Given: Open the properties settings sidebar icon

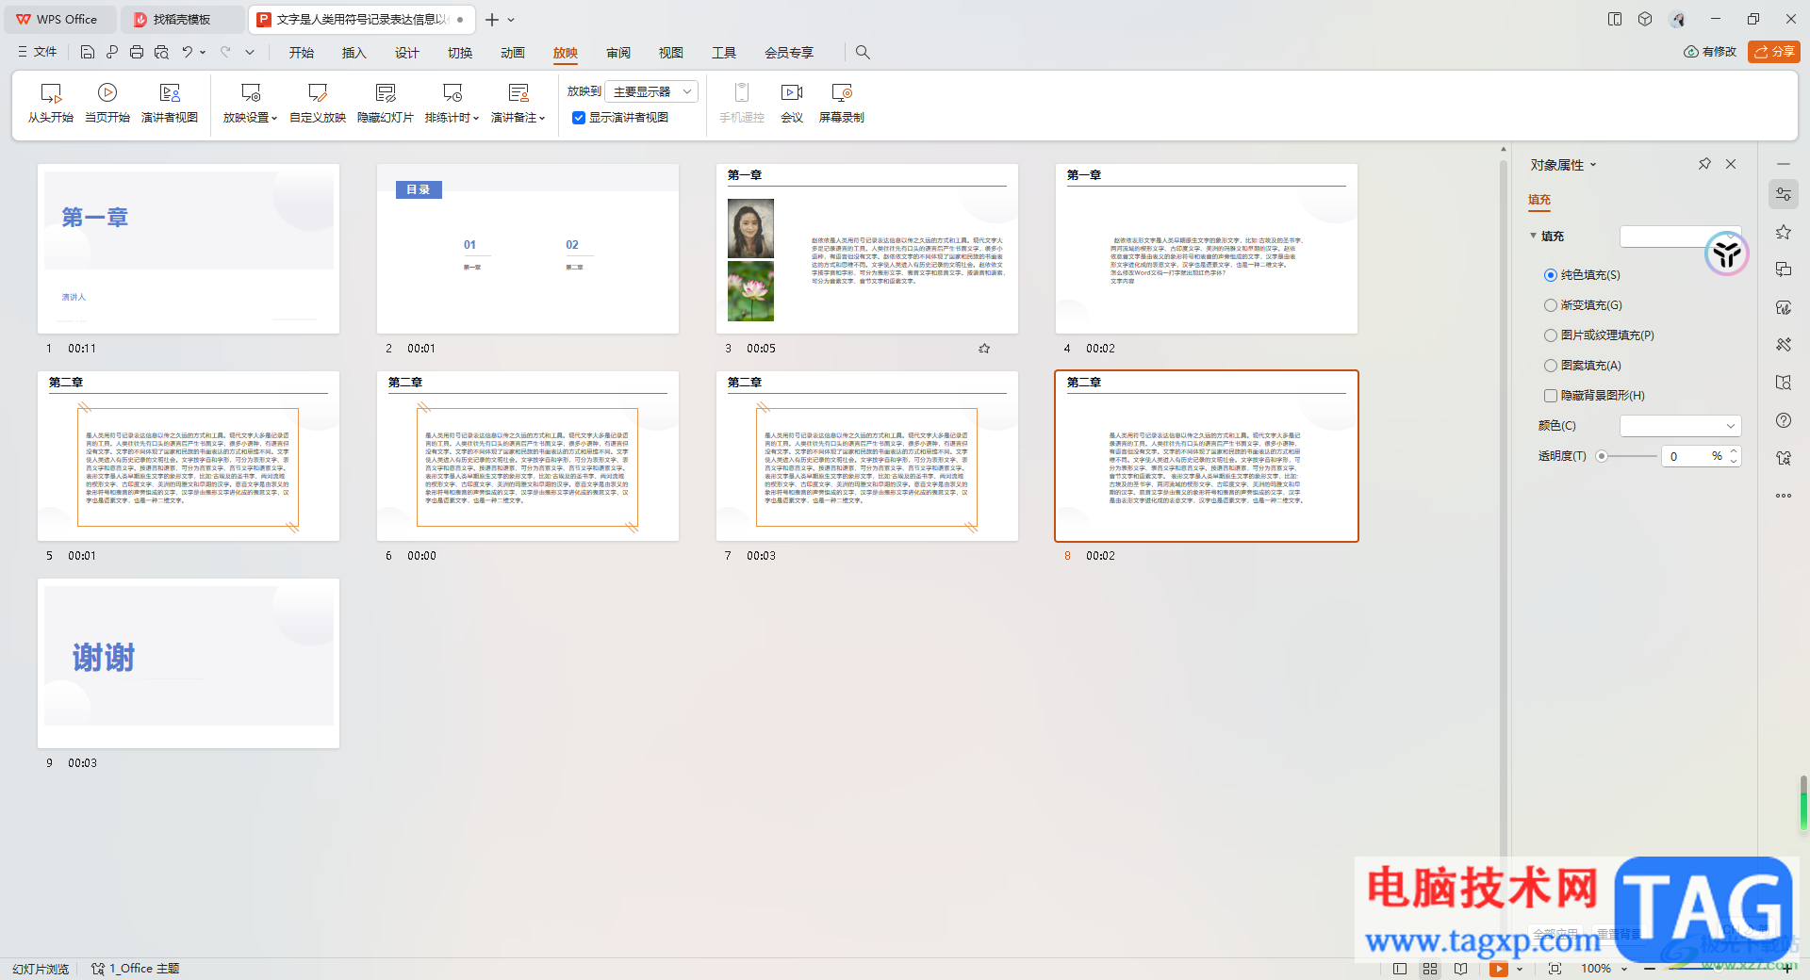Looking at the screenshot, I should point(1784,194).
